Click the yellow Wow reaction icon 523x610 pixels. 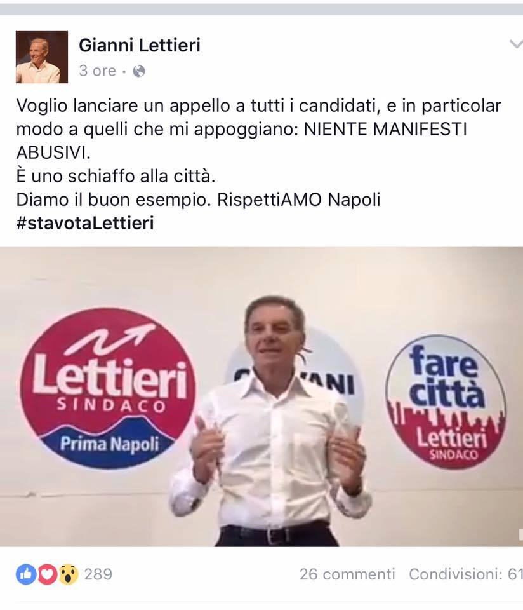[69, 574]
